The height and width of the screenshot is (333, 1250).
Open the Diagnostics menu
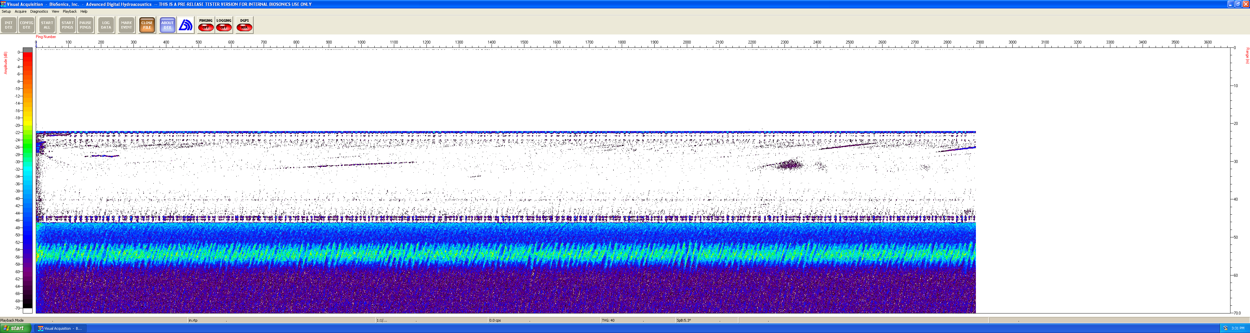(x=39, y=12)
